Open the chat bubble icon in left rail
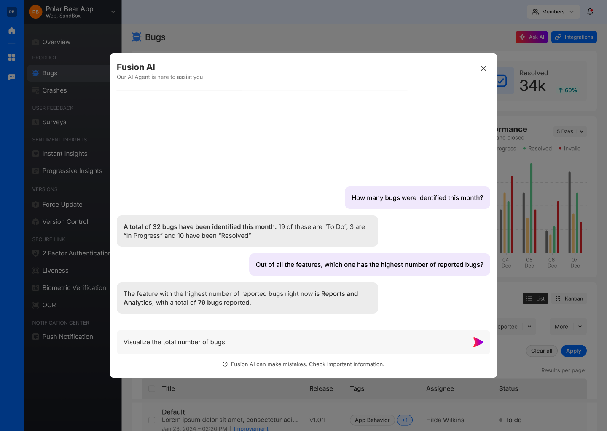 (x=12, y=77)
